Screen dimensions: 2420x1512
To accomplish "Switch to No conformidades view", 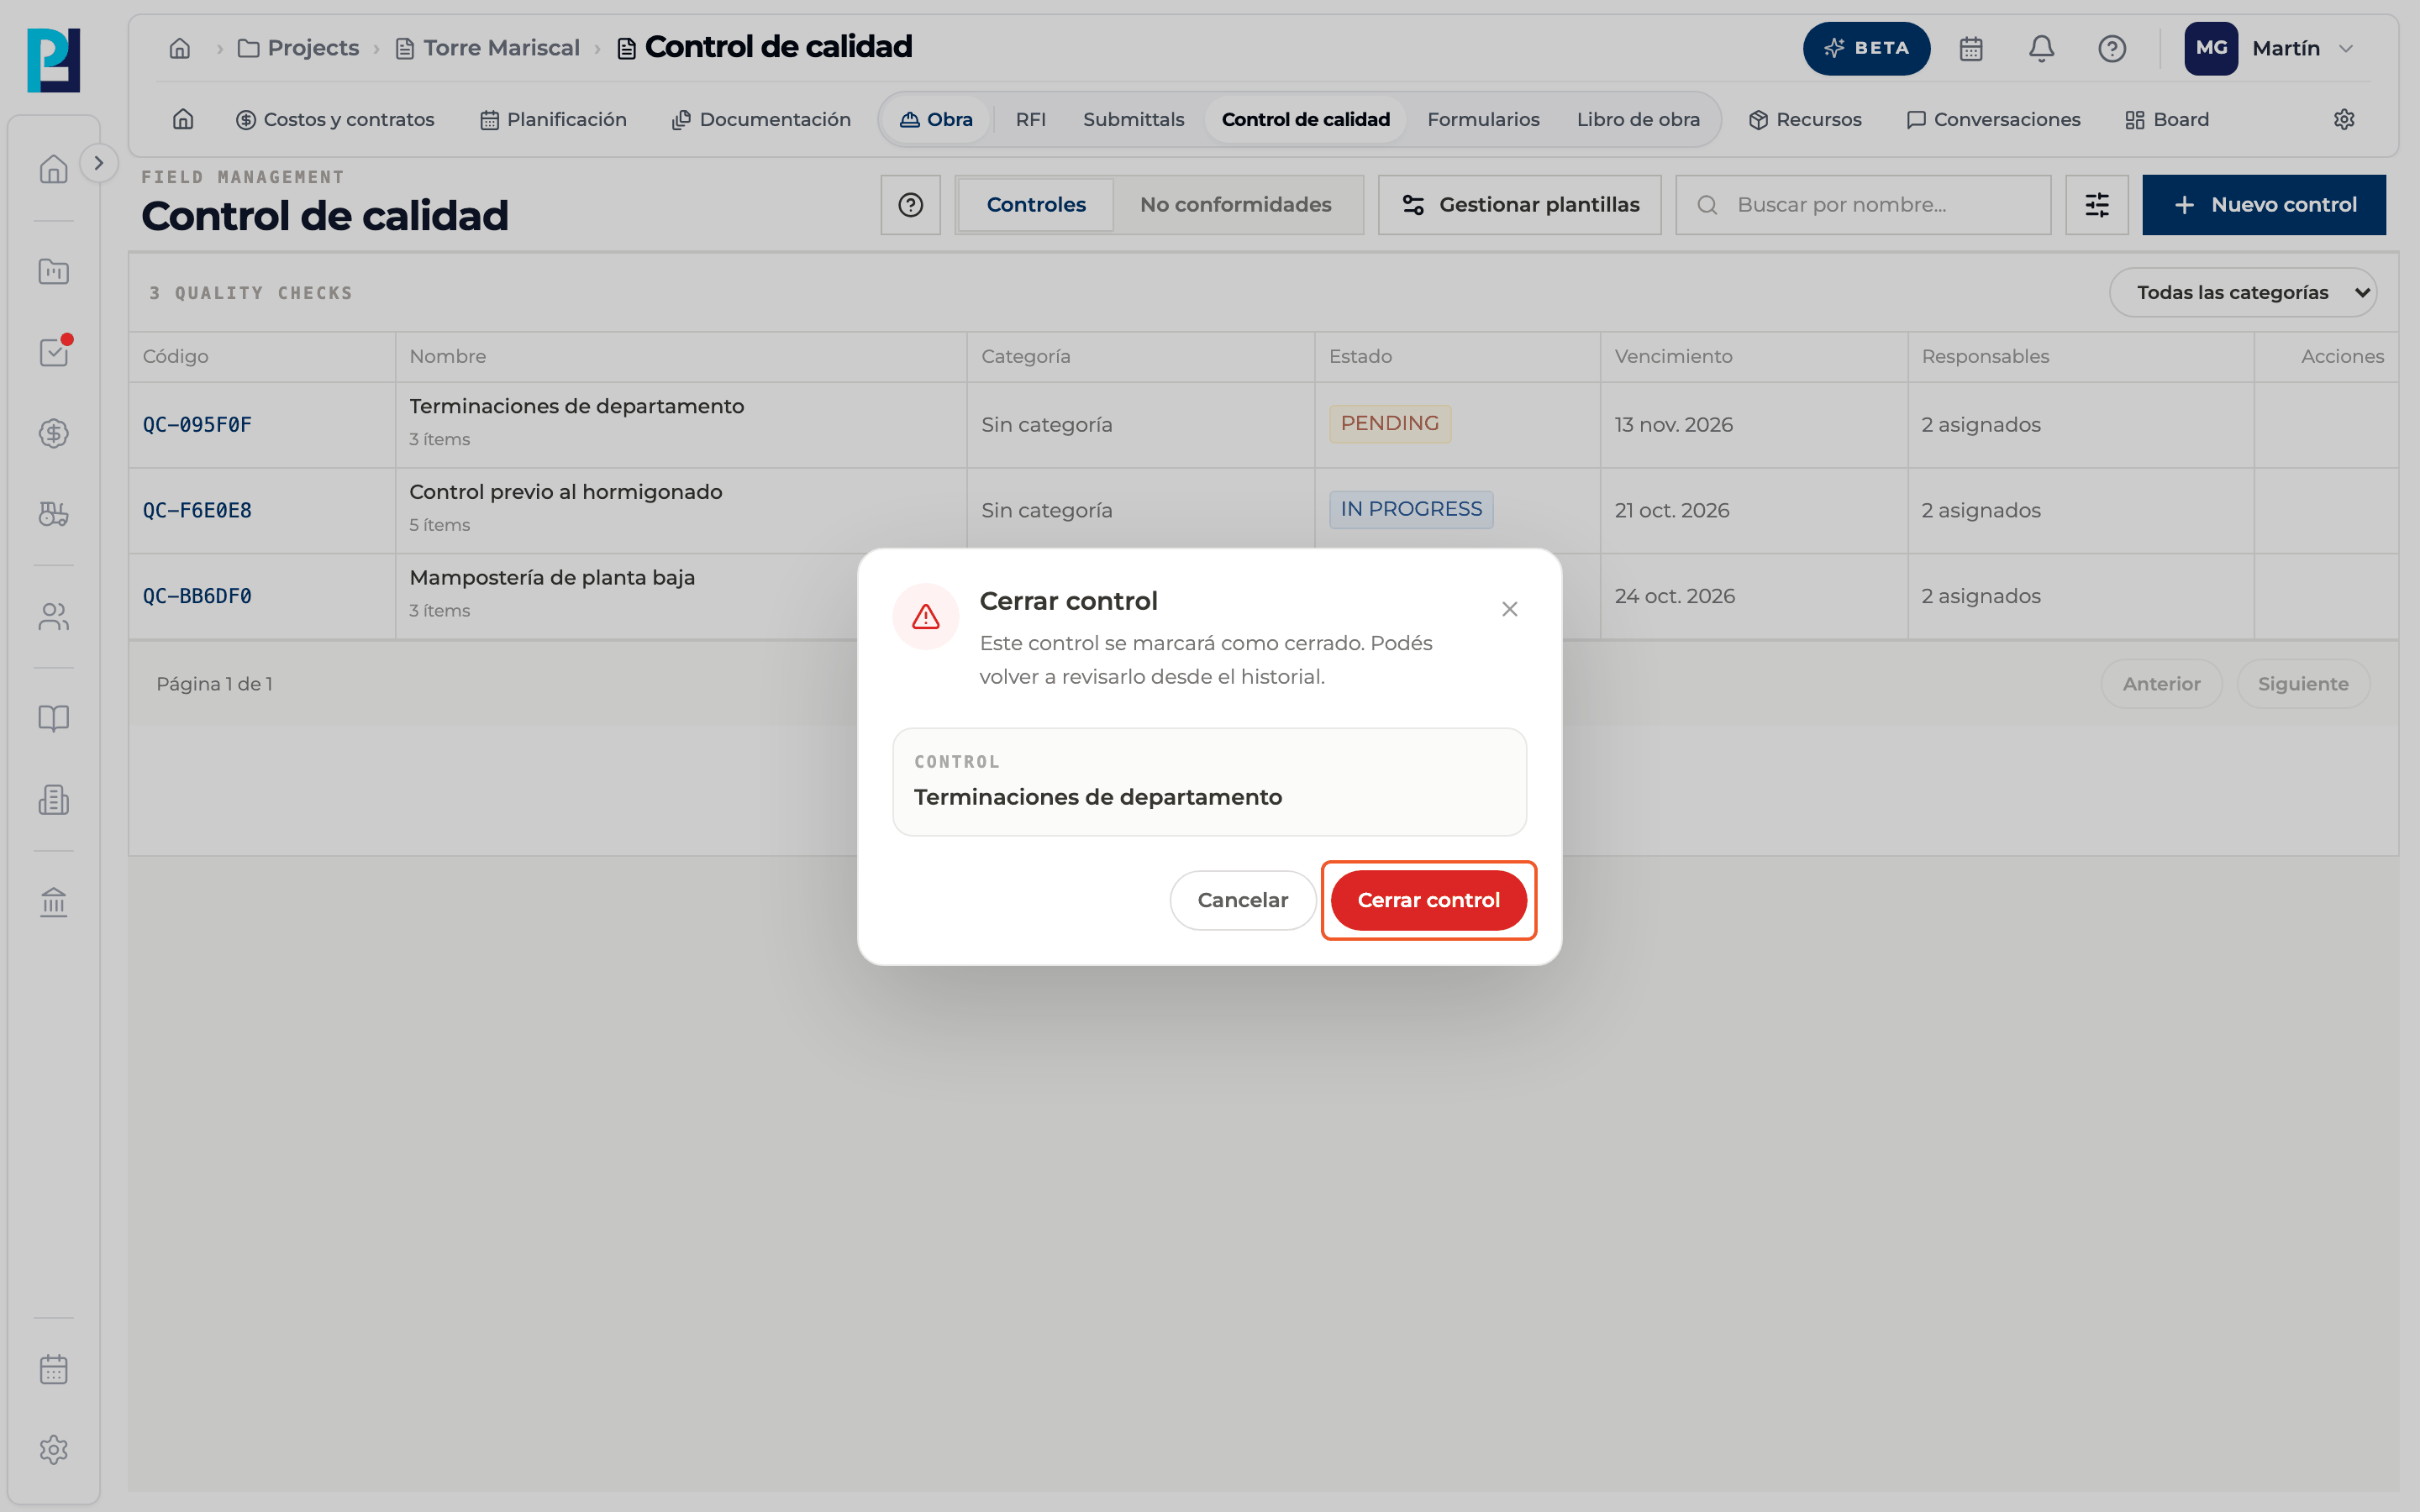I will pos(1235,205).
